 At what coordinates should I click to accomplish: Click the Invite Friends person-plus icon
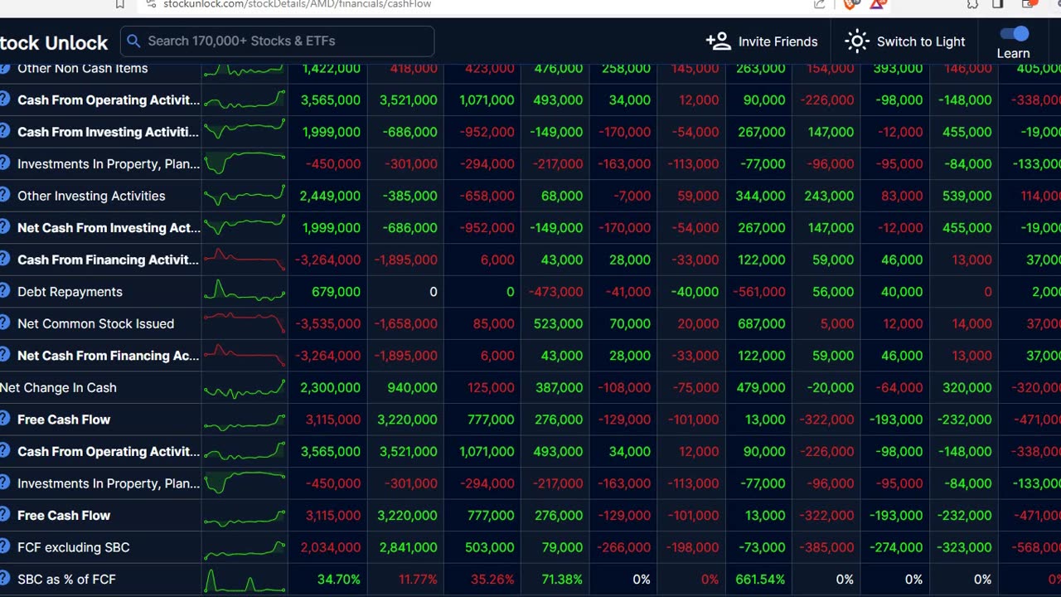(718, 41)
